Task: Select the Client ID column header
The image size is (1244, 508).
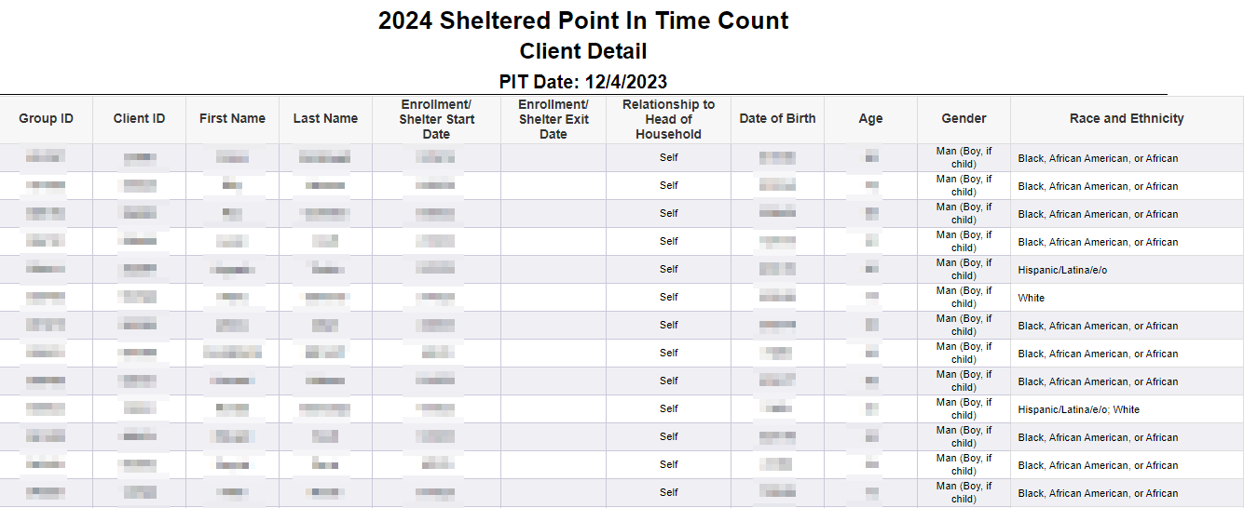Action: tap(139, 119)
